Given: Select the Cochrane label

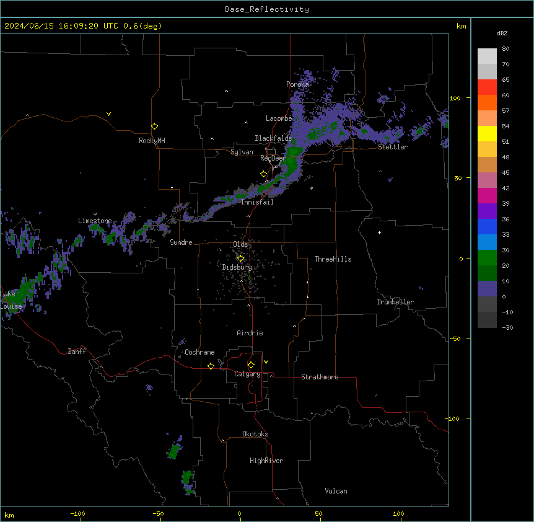Looking at the screenshot, I should 199,352.
